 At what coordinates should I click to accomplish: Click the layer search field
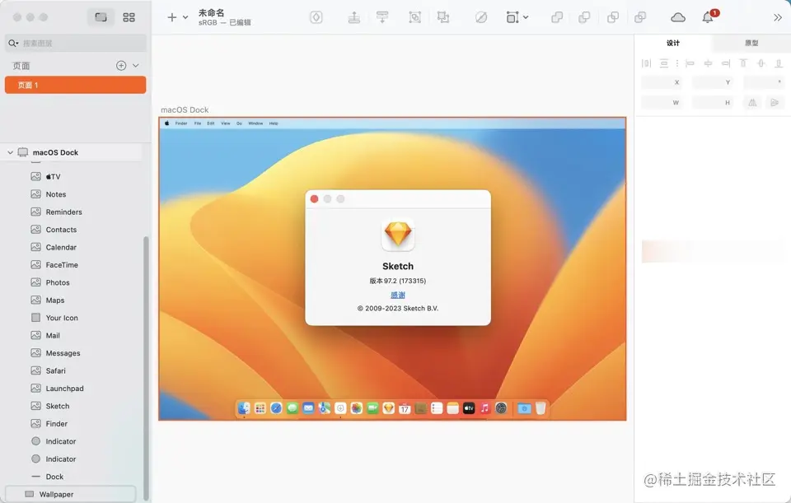(76, 44)
